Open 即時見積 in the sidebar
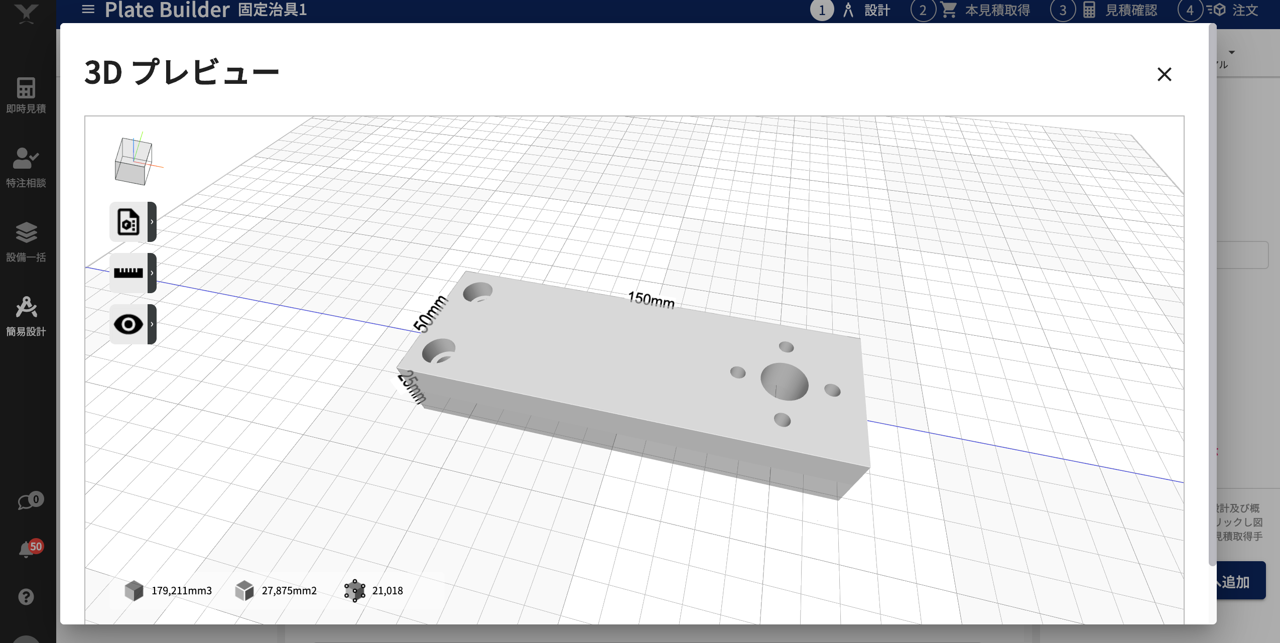The image size is (1280, 643). tap(26, 95)
